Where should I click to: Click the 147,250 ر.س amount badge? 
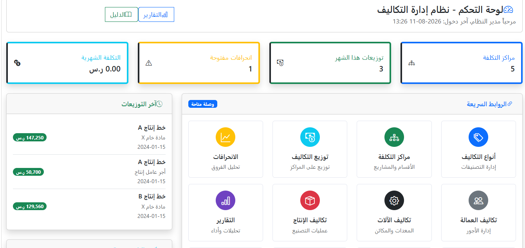[x=30, y=137]
